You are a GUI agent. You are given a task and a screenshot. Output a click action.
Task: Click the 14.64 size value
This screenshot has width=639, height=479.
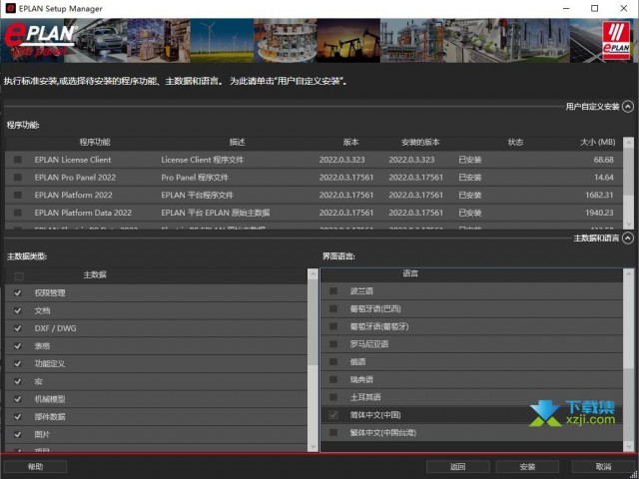603,178
